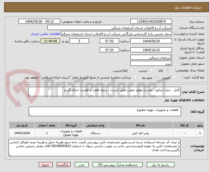Click the گروه کالا text area
The image size is (209, 172).
[x=105, y=111]
